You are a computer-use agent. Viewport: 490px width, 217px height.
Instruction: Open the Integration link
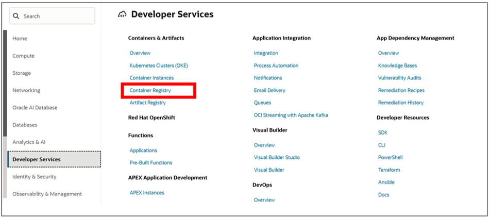click(266, 53)
